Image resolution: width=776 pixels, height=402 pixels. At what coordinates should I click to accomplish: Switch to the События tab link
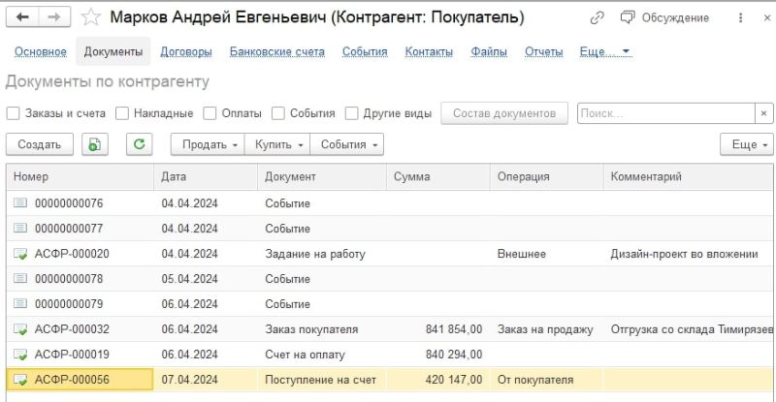[x=365, y=51]
